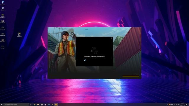This screenshot has height=106, width=189.
Task: Open the taskbar clock and date
Action: tap(183, 105)
